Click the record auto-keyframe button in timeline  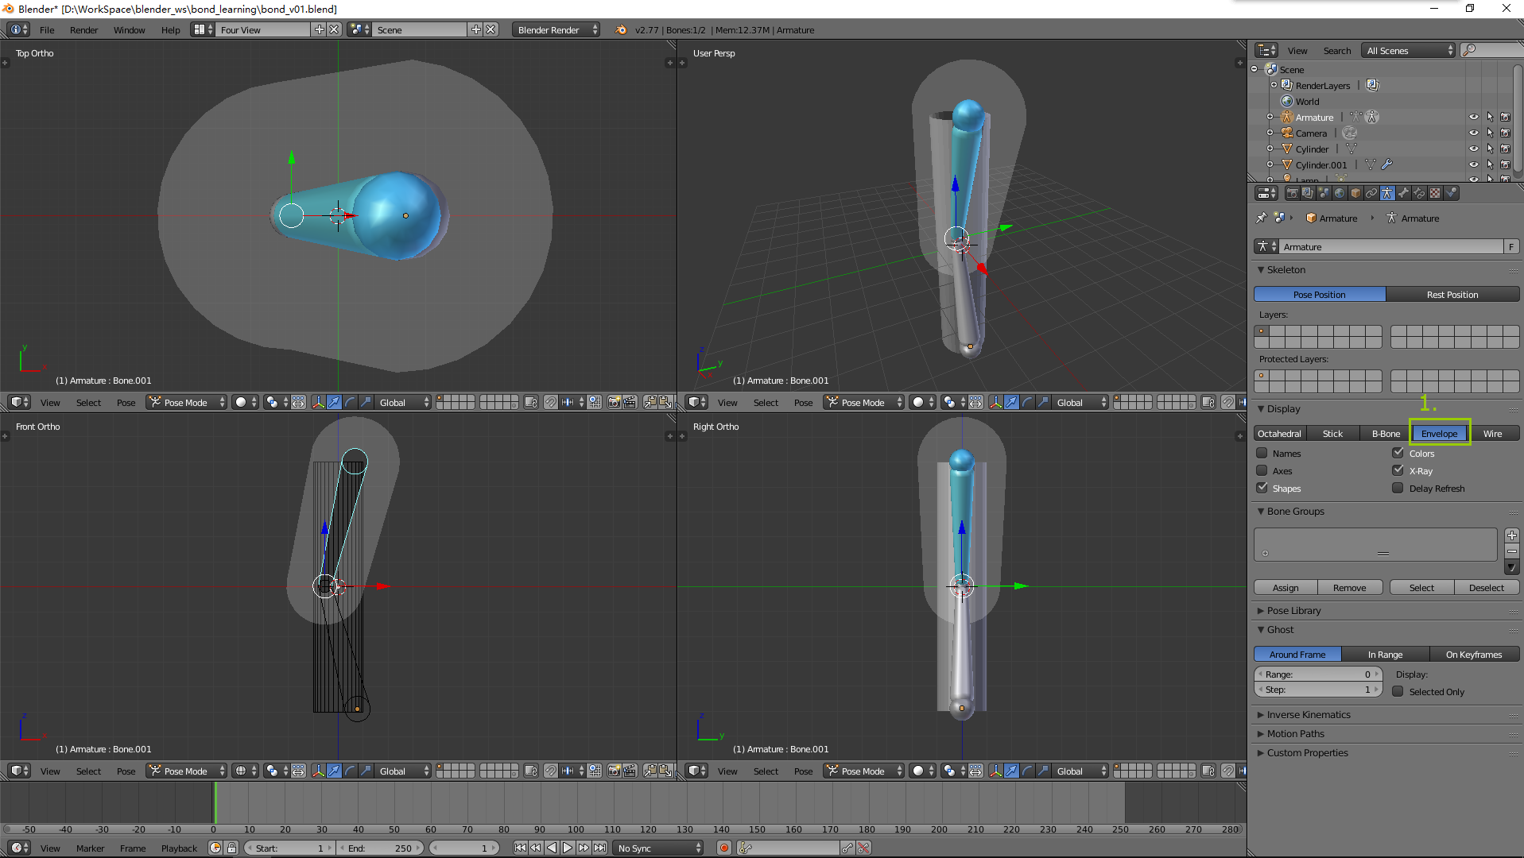[723, 848]
